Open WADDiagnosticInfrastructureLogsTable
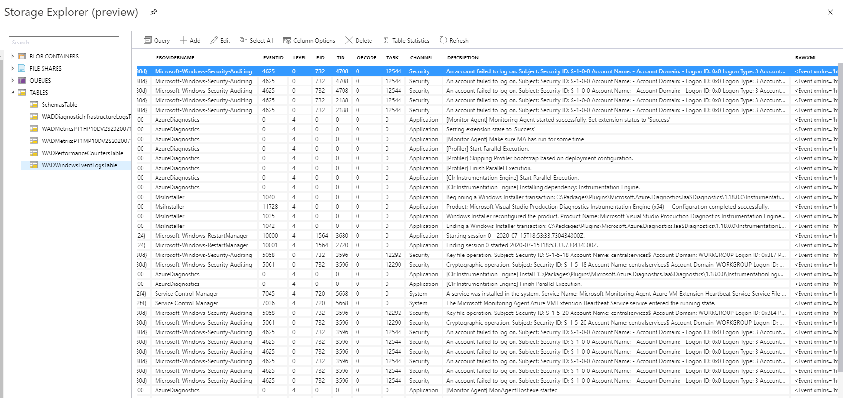This screenshot has width=843, height=398. point(86,116)
